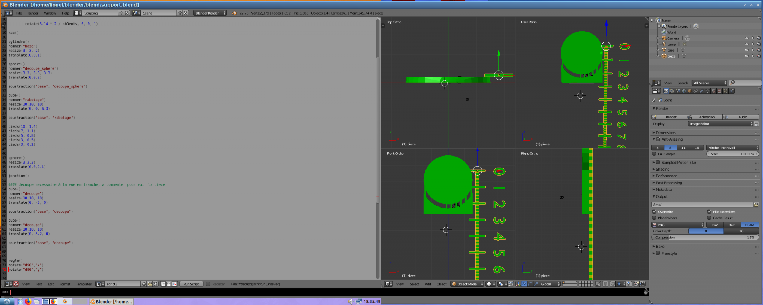Screen dimensions: 763x305
Task: Open the PNG file format dropdown
Action: tap(678, 225)
